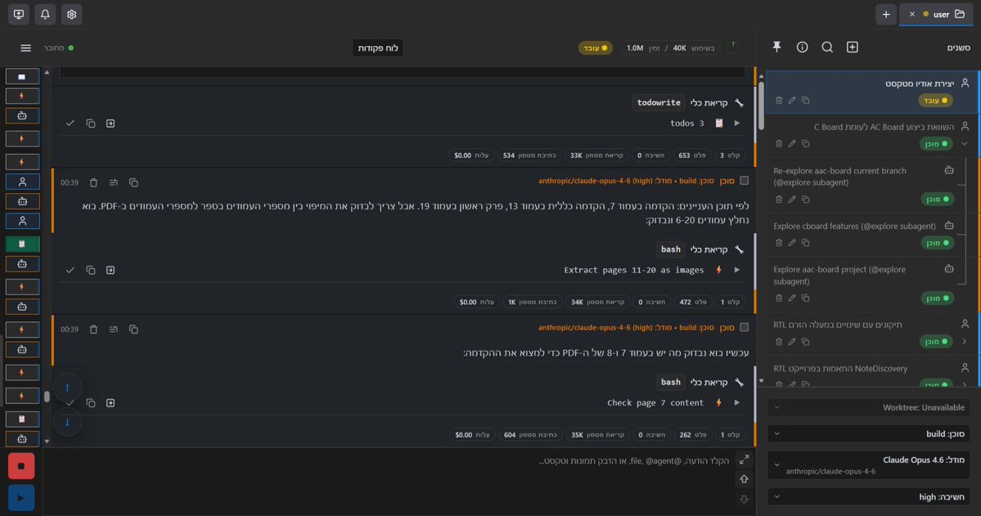The image size is (981, 516).
Task: Expand the todos 3 tool call
Action: point(737,123)
